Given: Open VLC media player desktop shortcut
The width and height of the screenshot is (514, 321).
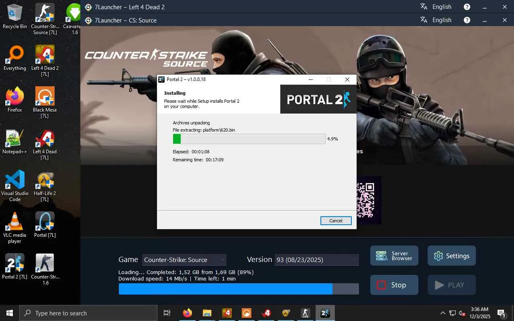Looking at the screenshot, I should tap(15, 228).
